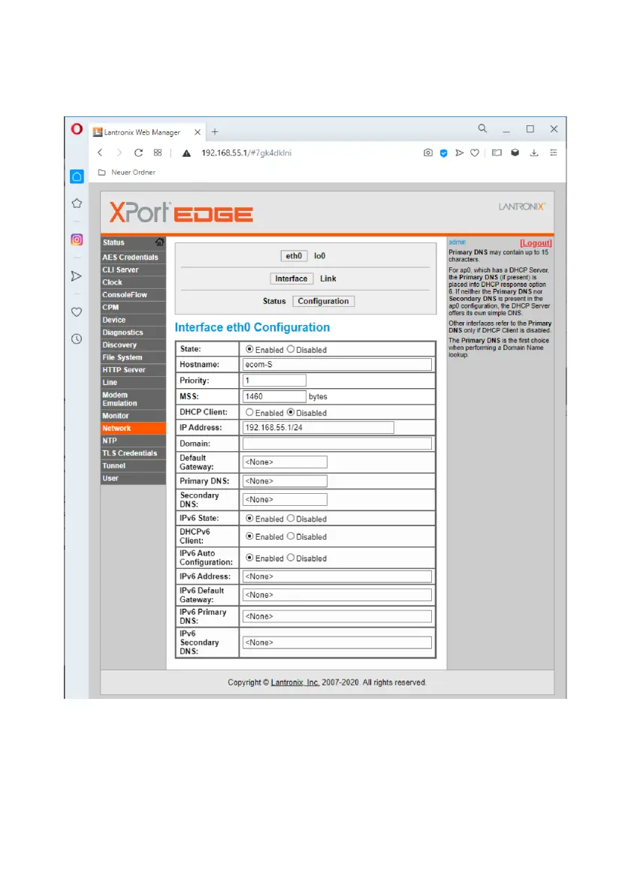
Task: Open the battery saver icon in the toolbar
Action: point(497,153)
